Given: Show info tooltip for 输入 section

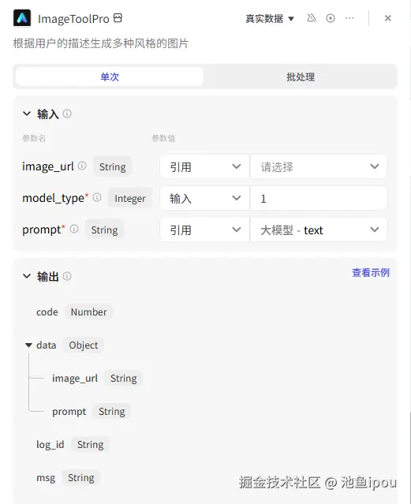Looking at the screenshot, I should [x=67, y=114].
